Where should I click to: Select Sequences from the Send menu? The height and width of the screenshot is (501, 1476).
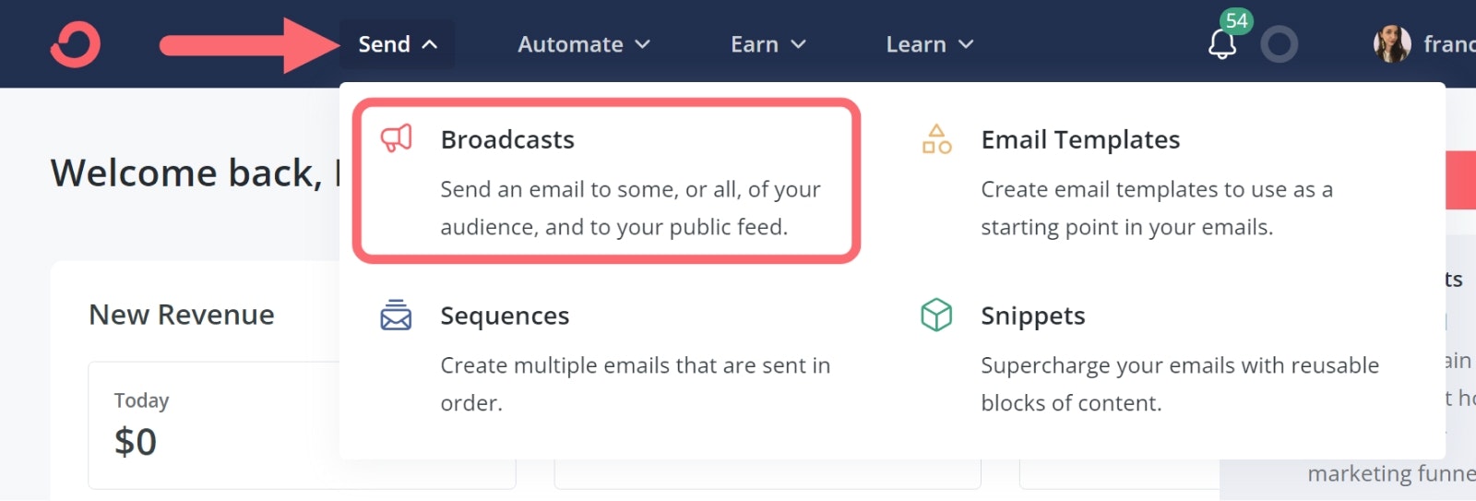[607, 358]
